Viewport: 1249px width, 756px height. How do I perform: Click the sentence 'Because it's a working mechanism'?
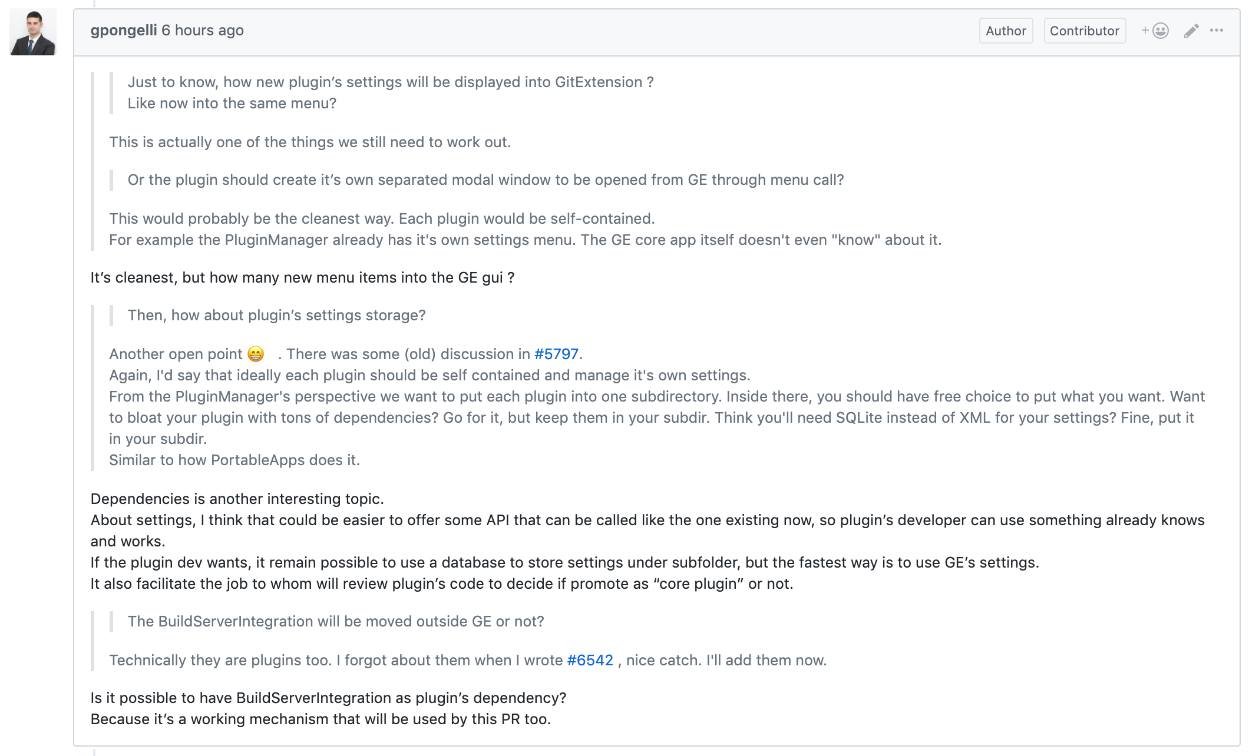point(320,719)
